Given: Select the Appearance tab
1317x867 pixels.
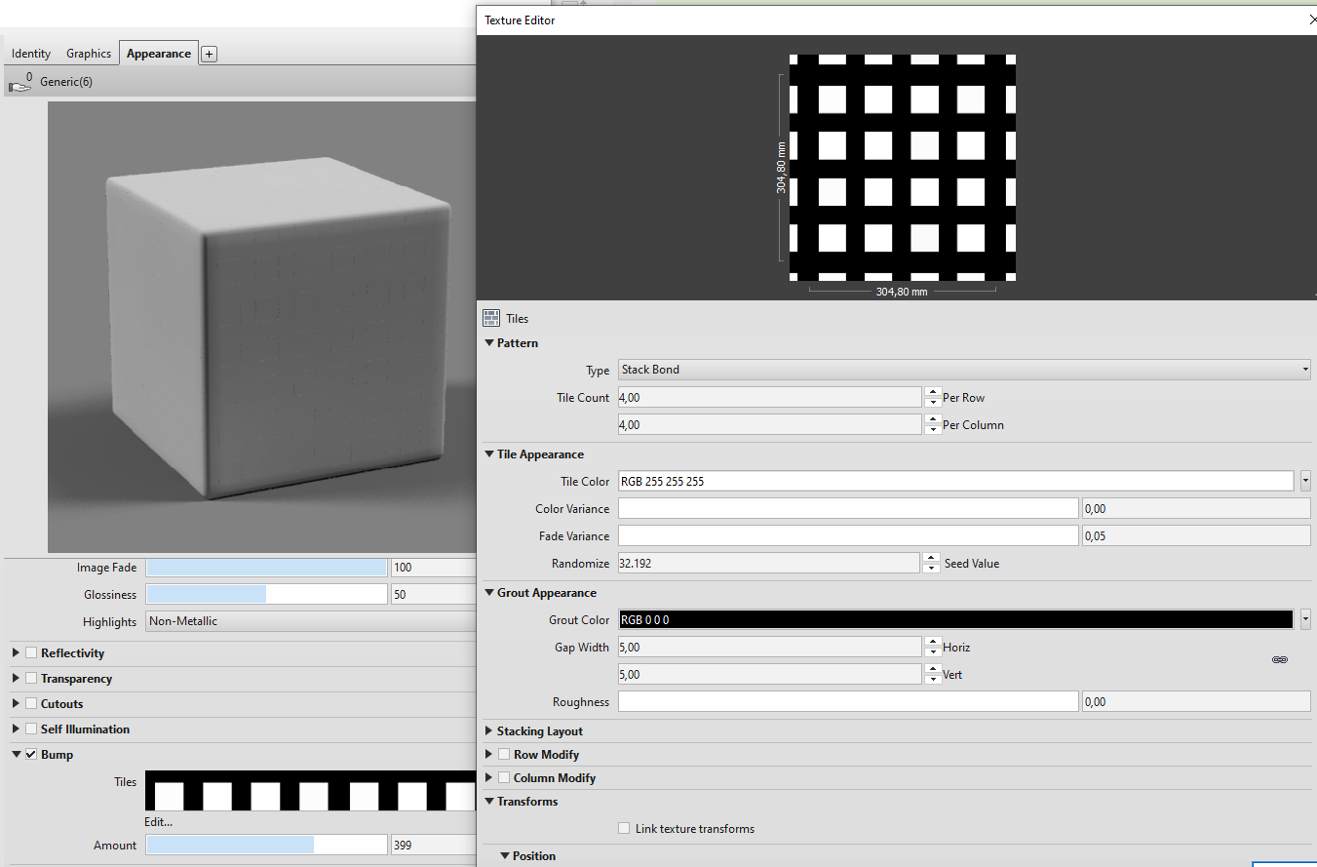Looking at the screenshot, I should pyautogui.click(x=159, y=54).
